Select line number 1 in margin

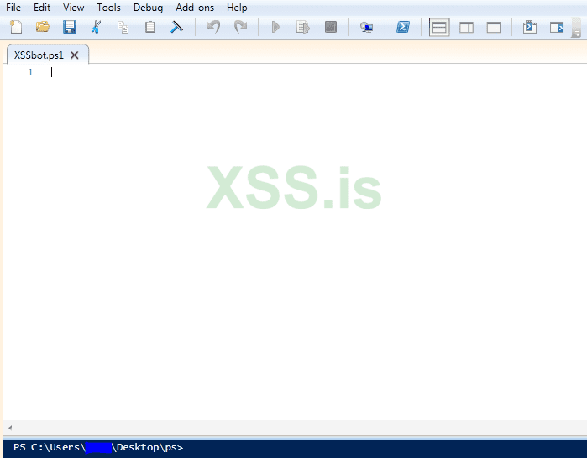pyautogui.click(x=30, y=72)
